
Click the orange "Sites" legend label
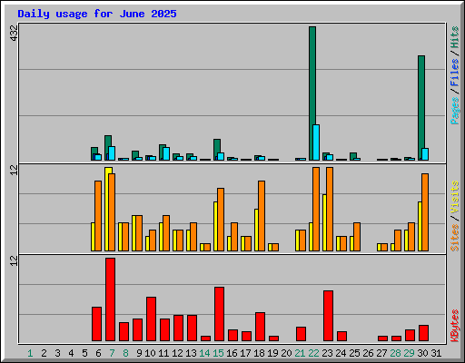click(455, 238)
